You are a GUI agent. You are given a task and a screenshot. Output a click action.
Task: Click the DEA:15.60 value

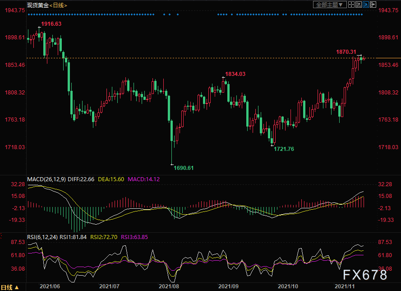(x=111, y=179)
